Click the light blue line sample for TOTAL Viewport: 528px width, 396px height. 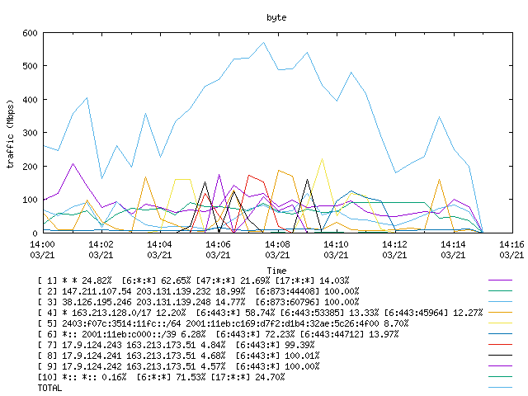(x=501, y=388)
